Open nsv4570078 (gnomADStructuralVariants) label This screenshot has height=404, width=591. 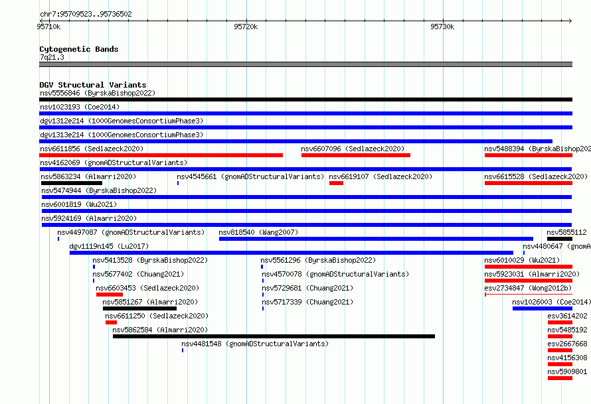click(335, 274)
